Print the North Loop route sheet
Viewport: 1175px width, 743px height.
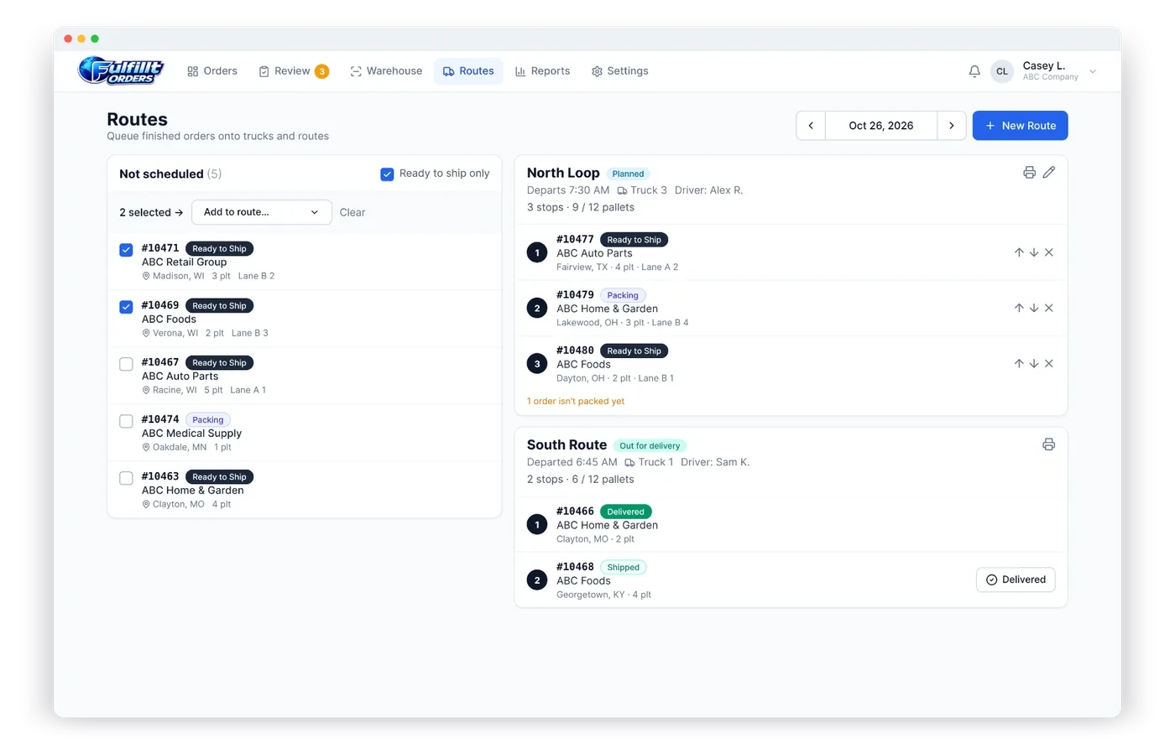(x=1029, y=172)
